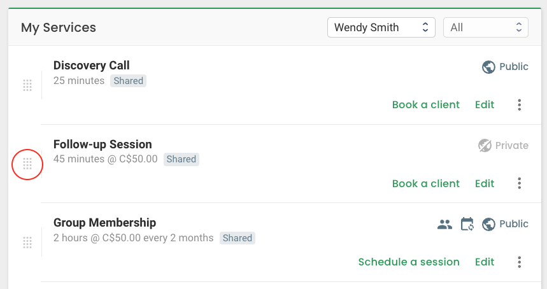Viewport: 547px width, 289px height.
Task: Open the Wendy Smith dropdown
Action: (x=381, y=27)
